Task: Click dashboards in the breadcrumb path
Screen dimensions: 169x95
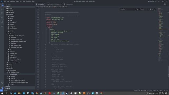Action: [x=45, y=7]
